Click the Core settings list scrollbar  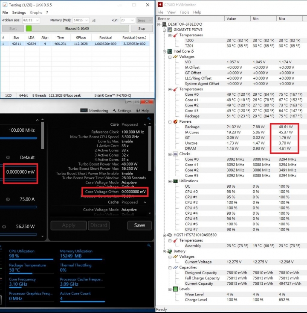pos(150,148)
